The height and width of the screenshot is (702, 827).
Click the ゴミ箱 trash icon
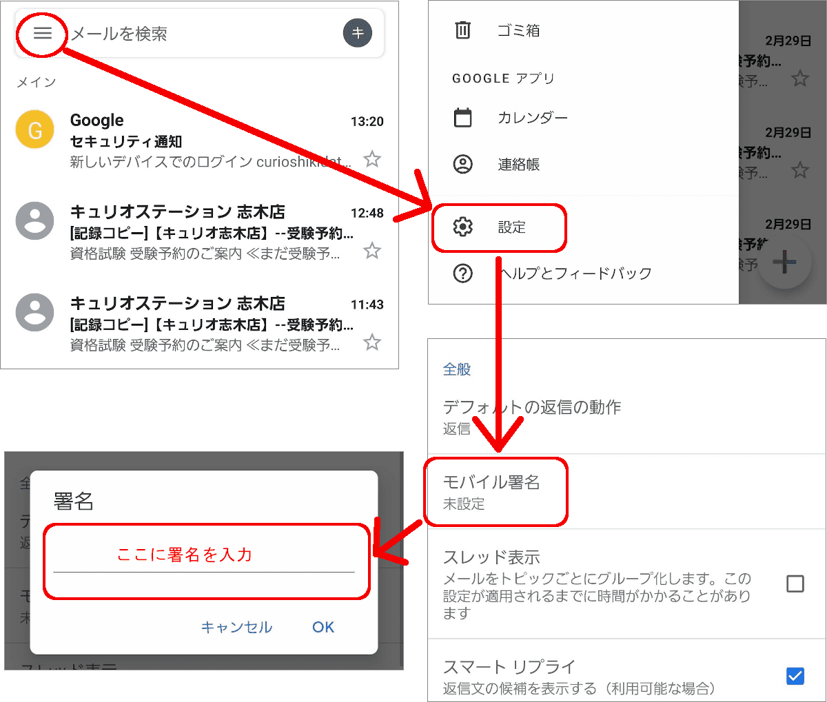pos(463,30)
